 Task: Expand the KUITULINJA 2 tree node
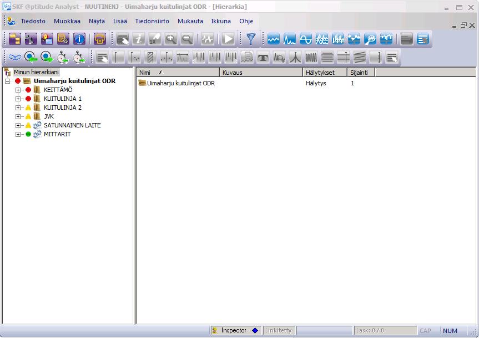(18, 107)
